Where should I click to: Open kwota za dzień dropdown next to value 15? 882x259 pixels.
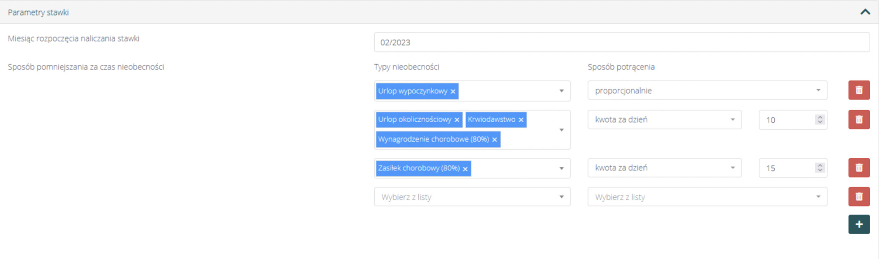coord(664,168)
